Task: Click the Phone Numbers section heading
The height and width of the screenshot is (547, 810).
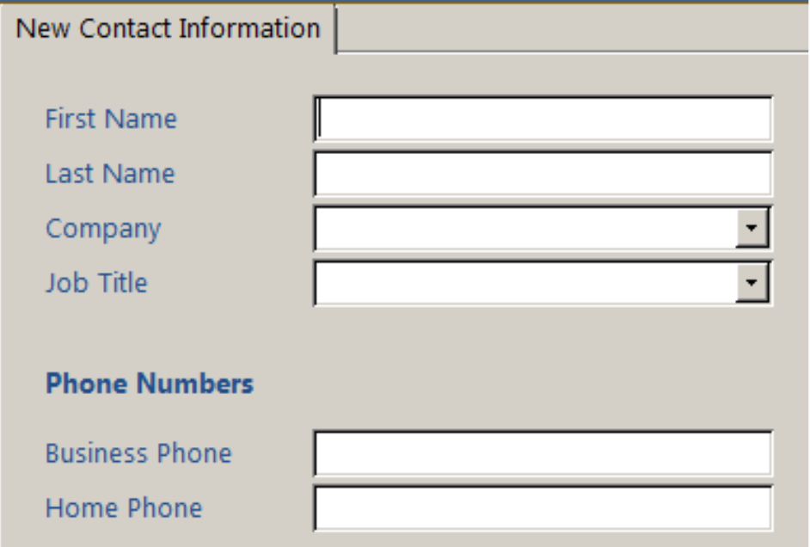Action: click(x=150, y=384)
